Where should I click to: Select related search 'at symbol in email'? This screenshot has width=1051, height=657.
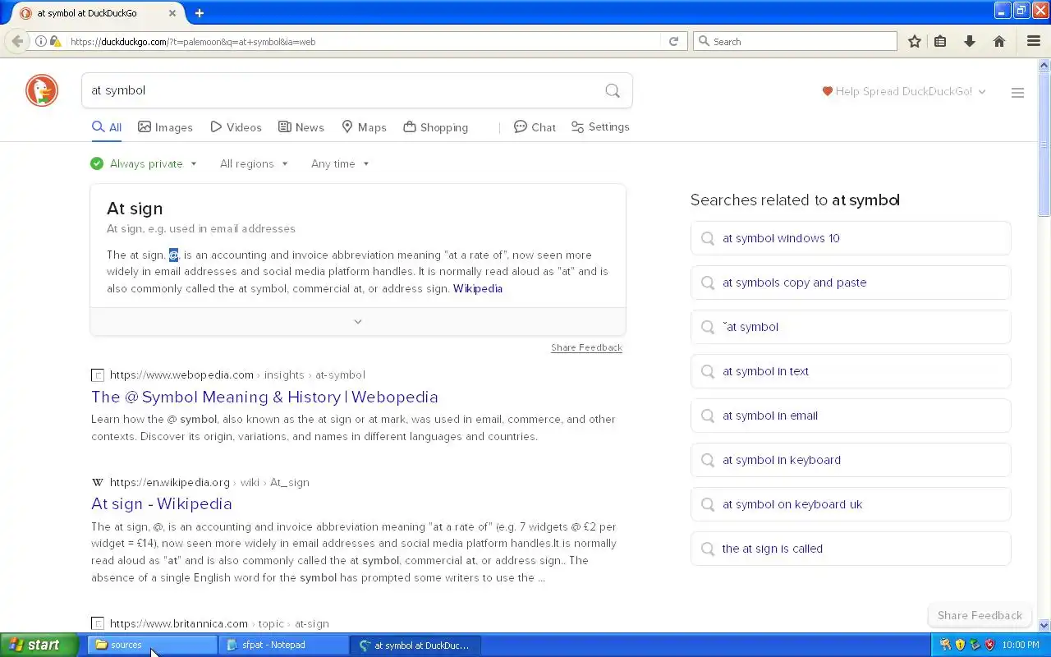851,416
